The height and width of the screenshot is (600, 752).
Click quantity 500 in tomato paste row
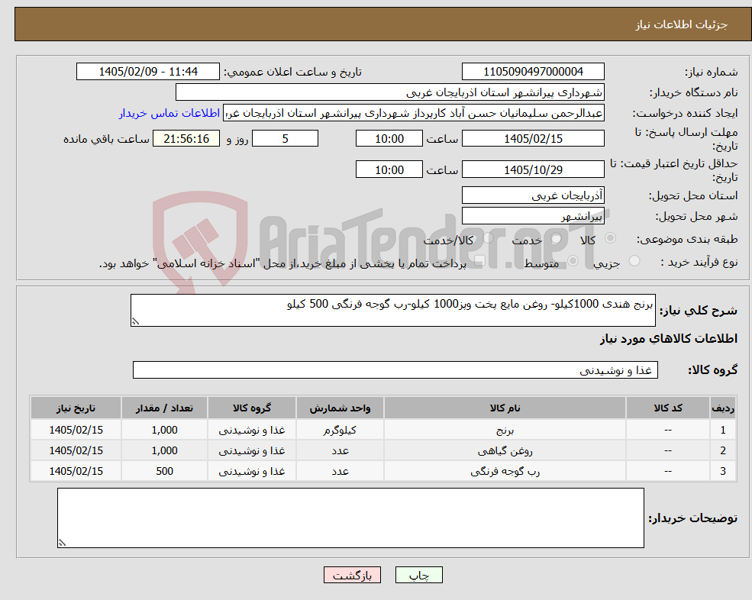click(164, 472)
